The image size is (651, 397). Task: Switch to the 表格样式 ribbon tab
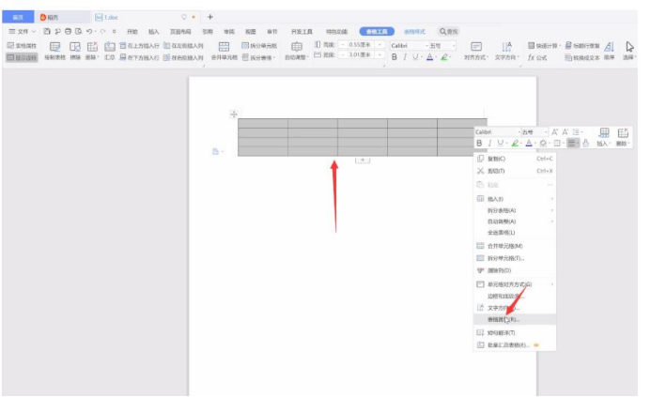tap(414, 31)
